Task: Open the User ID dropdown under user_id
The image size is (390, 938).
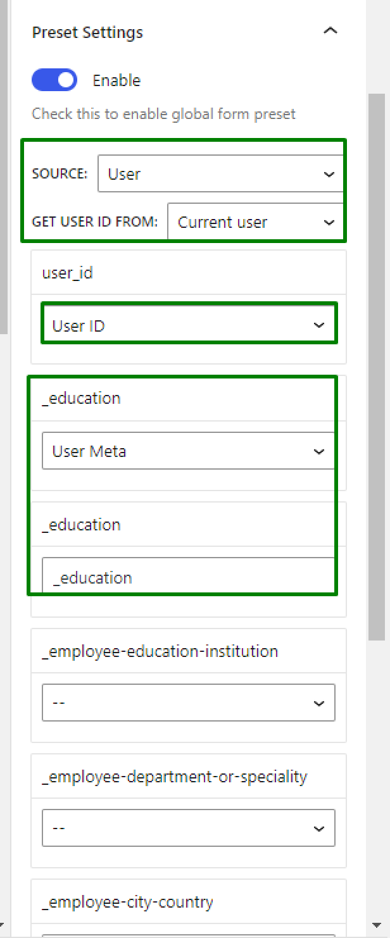Action: coord(189,325)
